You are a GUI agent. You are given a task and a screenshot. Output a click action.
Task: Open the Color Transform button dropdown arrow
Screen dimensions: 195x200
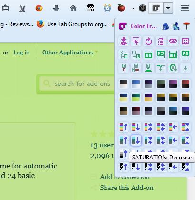click(x=168, y=8)
